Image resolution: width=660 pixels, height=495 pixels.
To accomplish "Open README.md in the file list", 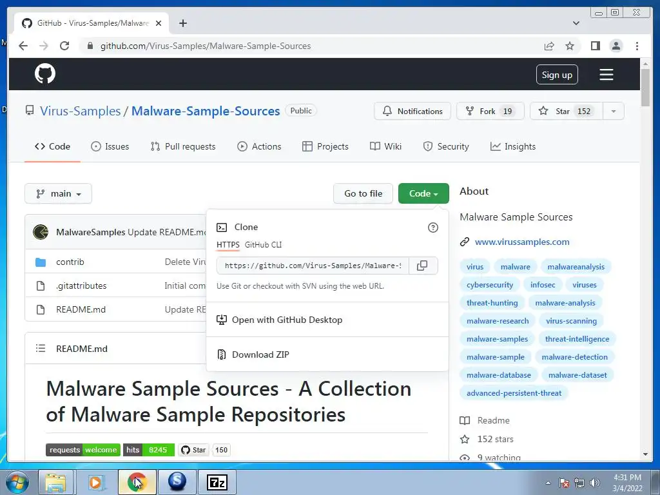I will pos(81,310).
